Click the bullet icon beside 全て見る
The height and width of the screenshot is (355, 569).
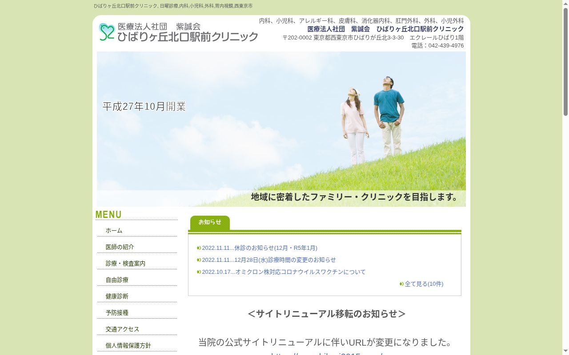[401, 284]
